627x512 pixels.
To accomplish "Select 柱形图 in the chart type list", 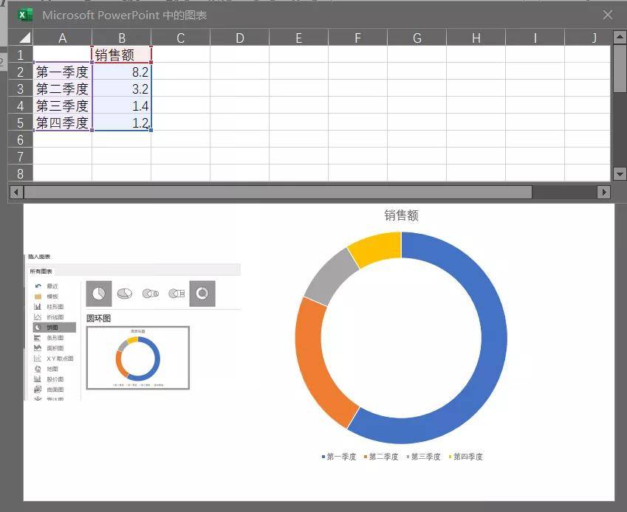I will coord(55,306).
